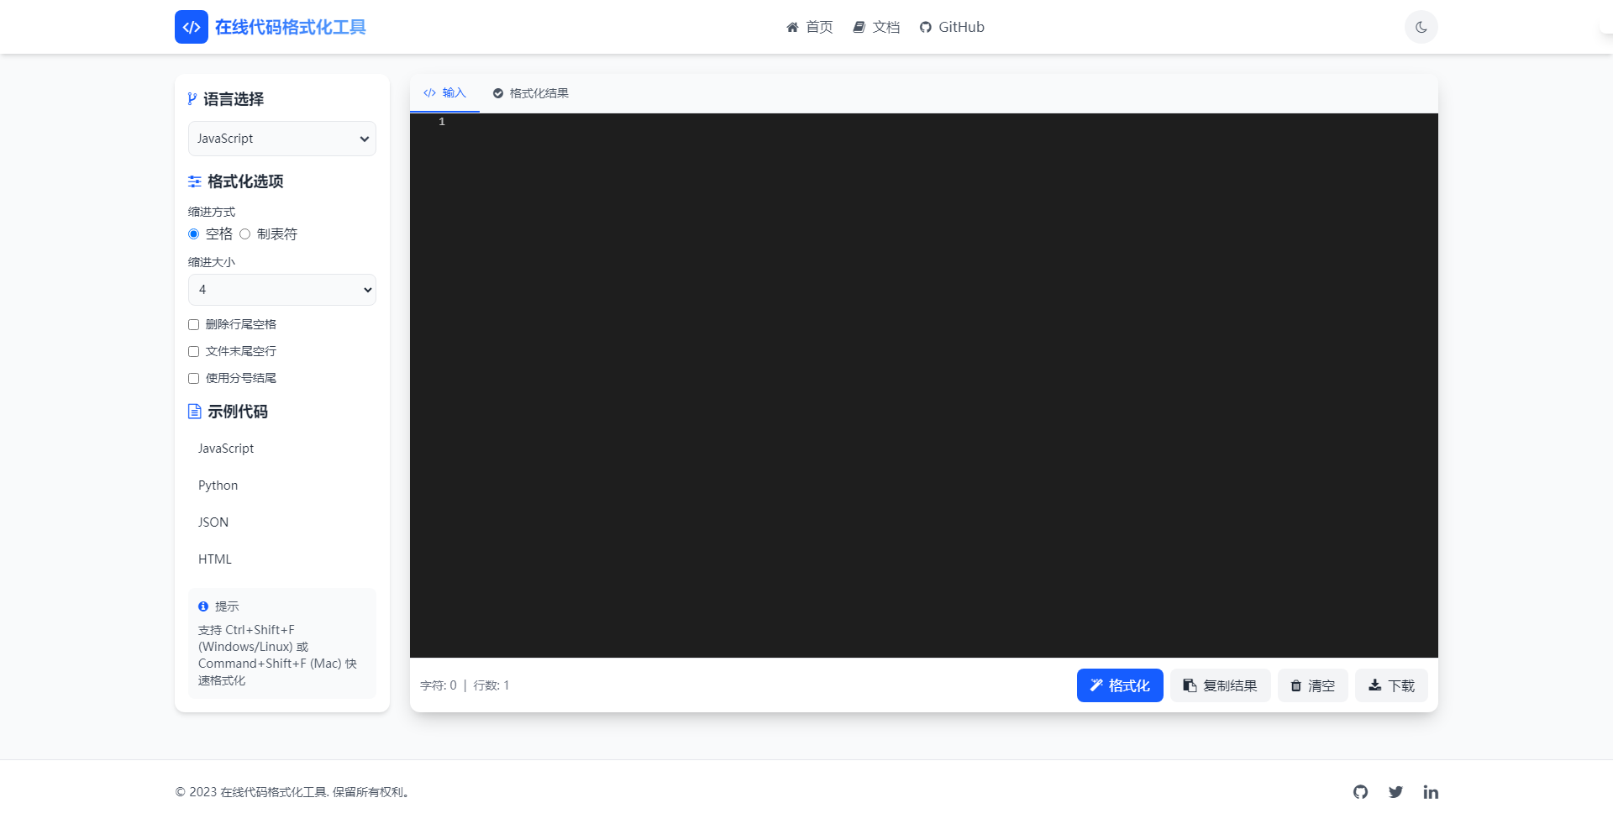Screen dimensions: 1613x824
Task: Load the Python example code
Action: [282, 485]
